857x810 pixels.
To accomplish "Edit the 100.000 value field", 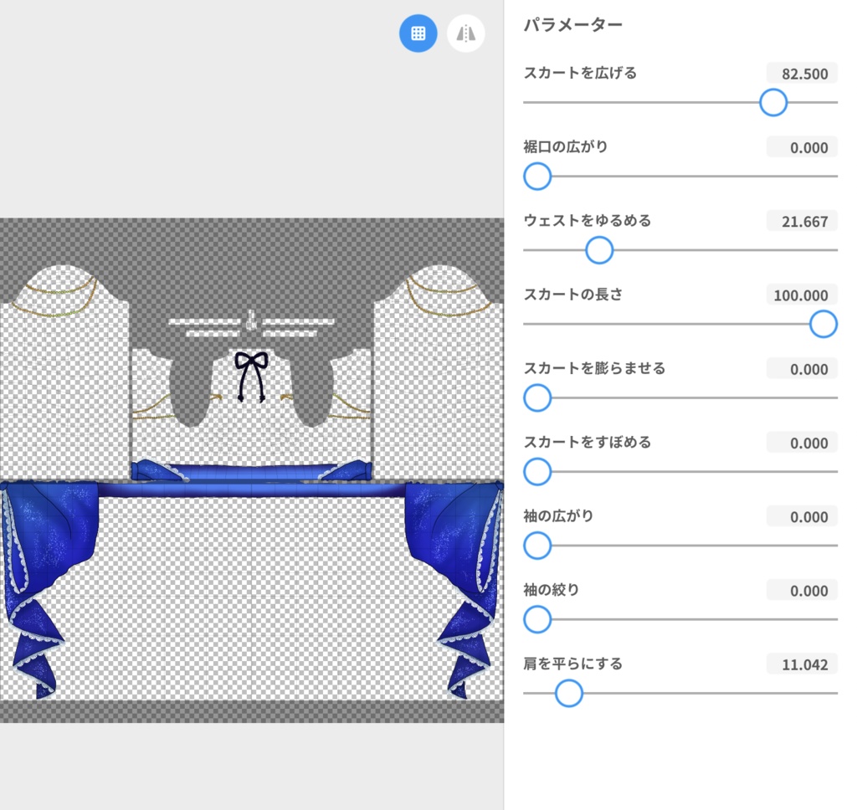I will pos(802,295).
